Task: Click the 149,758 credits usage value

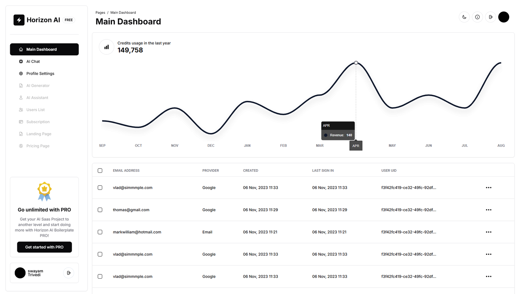Action: tap(130, 50)
